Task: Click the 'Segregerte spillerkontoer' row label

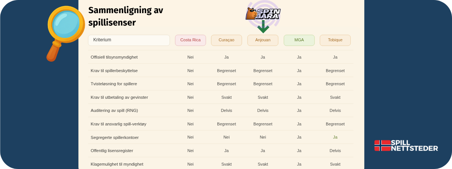Action: (x=115, y=137)
